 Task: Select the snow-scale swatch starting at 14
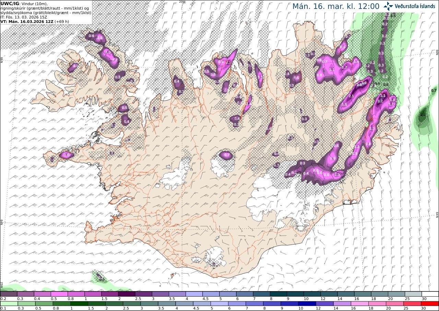[x=346, y=294]
